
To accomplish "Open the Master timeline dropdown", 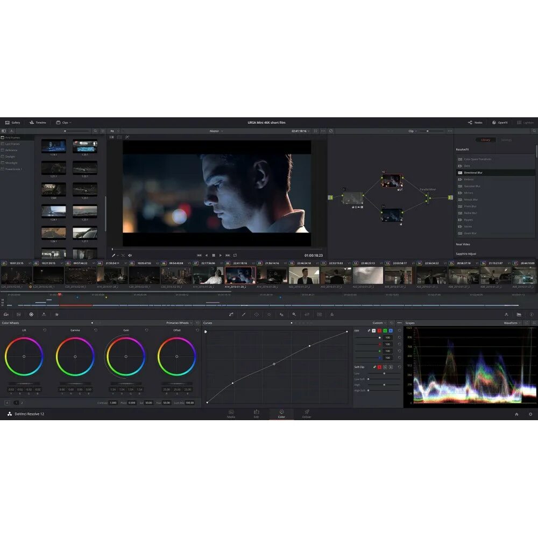I will 216,131.
